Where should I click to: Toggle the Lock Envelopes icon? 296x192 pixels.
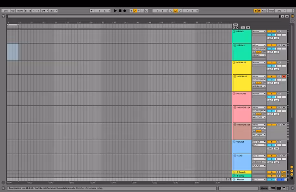tap(248, 28)
